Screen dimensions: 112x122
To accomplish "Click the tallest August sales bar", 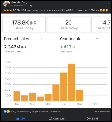I will click(x=71, y=82).
